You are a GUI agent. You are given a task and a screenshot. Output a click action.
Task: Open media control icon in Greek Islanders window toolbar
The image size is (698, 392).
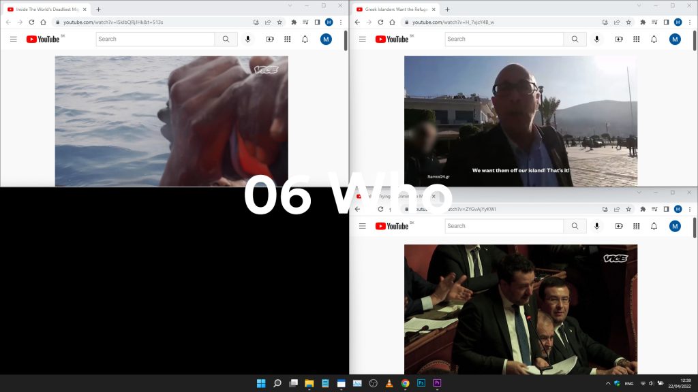click(654, 22)
